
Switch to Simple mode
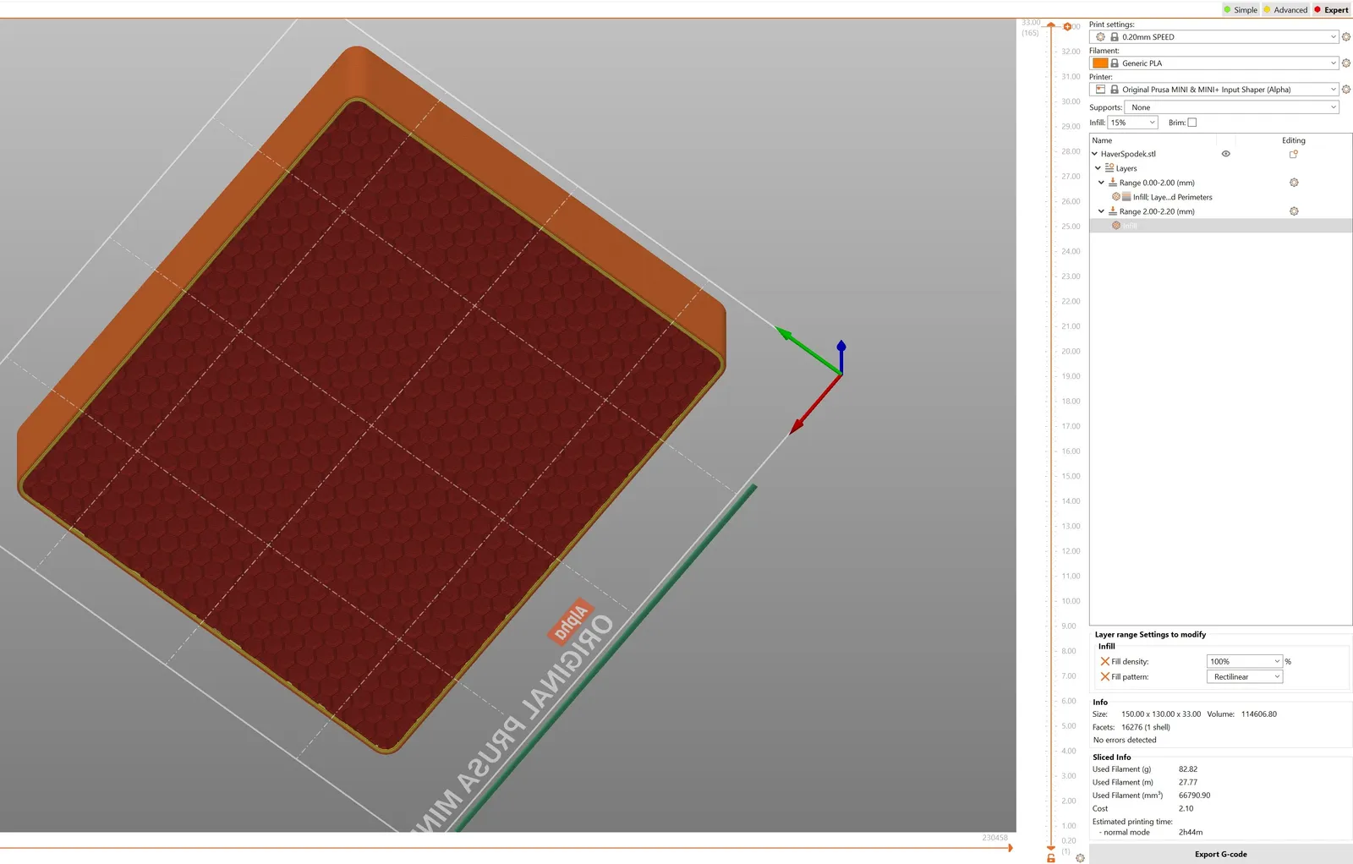pos(1241,10)
